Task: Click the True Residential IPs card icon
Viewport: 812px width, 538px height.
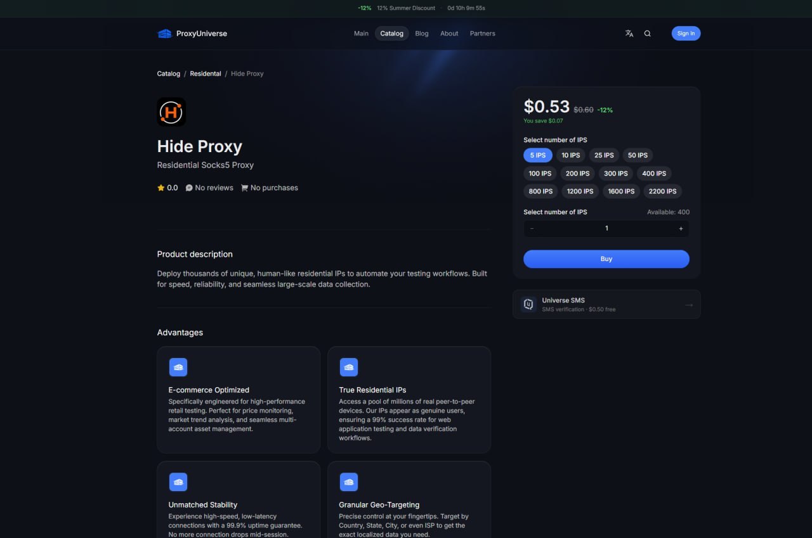Action: coord(349,367)
